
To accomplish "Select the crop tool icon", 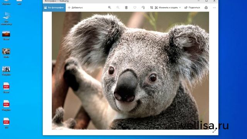I will 152,8.
